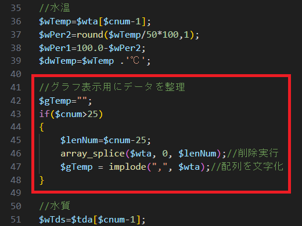The height and width of the screenshot is (226, 302).
Task: Click the $gTemp="" assignment line
Action: click(66, 101)
